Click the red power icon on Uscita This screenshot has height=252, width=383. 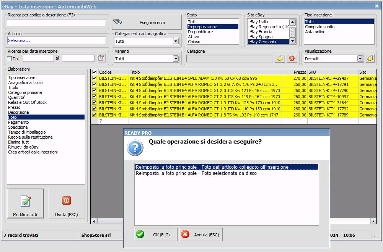tap(67, 200)
